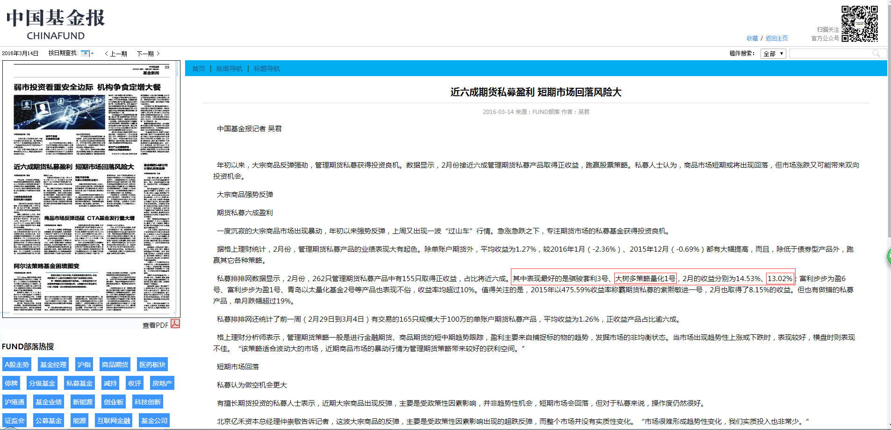891x430 pixels.
Task: Select the 收评 hot tag
Action: click(135, 383)
